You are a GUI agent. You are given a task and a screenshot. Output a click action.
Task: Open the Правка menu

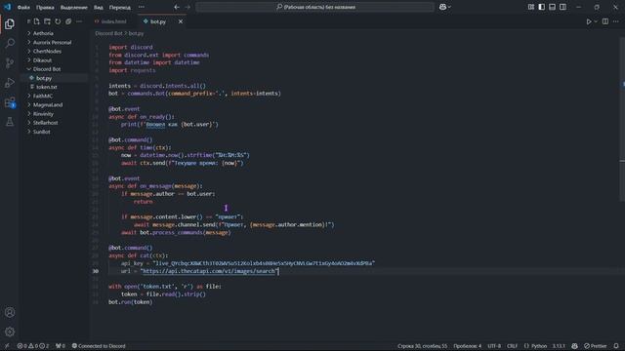click(45, 7)
